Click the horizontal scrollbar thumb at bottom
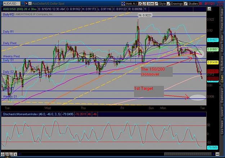Viewport: 225px width, 158px height. [x=188, y=154]
